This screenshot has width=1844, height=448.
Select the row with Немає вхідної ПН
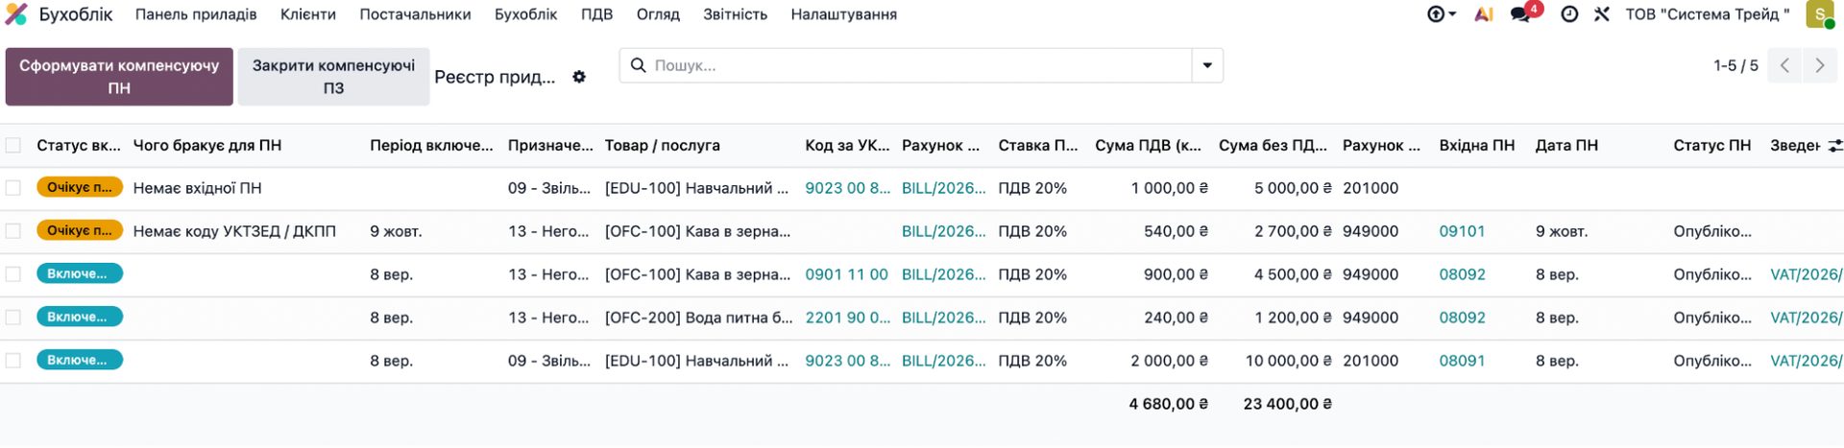[13, 188]
